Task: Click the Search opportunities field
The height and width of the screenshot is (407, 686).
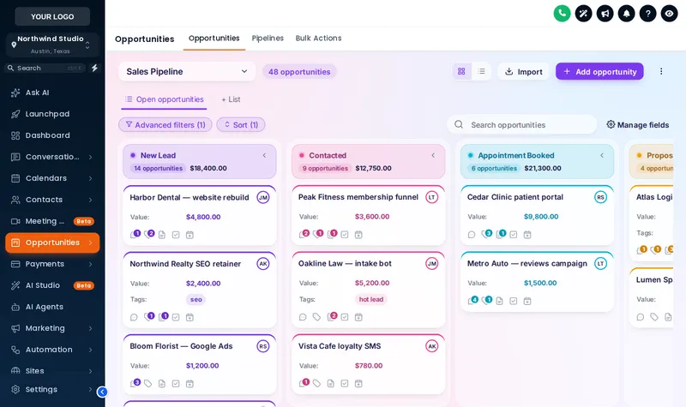Action: [x=522, y=125]
